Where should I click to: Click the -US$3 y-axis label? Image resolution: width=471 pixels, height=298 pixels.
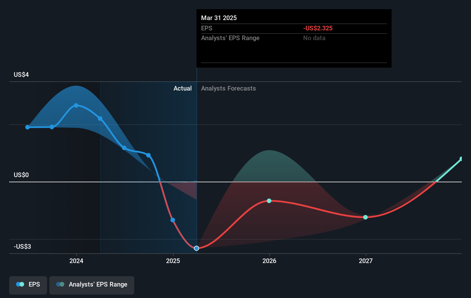tap(22, 247)
